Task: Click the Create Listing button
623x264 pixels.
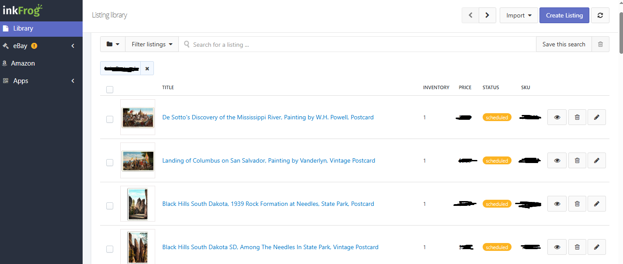Action: 564,15
